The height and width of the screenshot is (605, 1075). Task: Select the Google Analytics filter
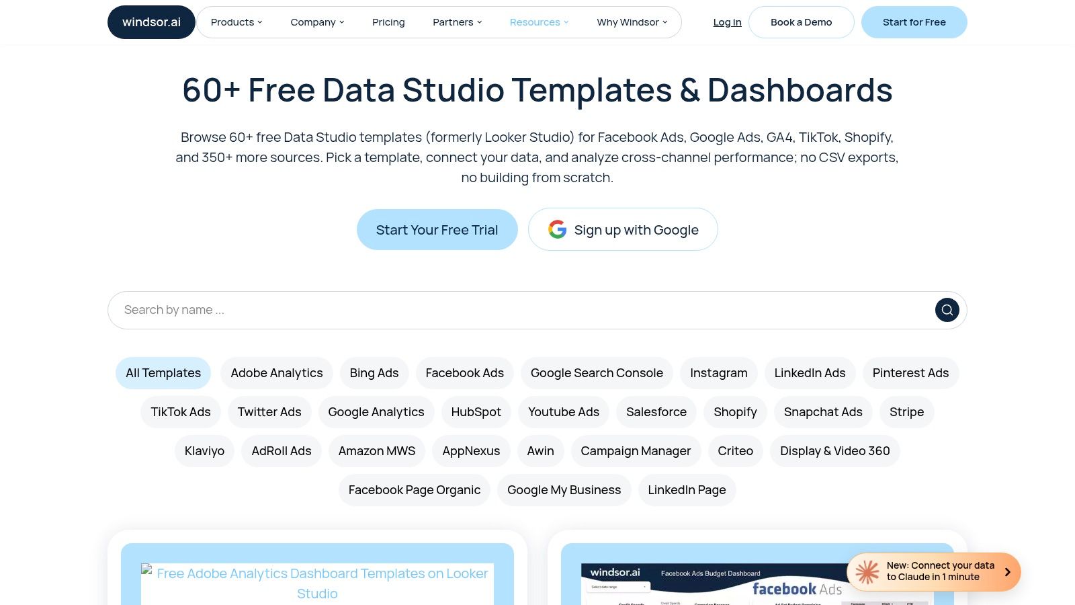pos(376,412)
